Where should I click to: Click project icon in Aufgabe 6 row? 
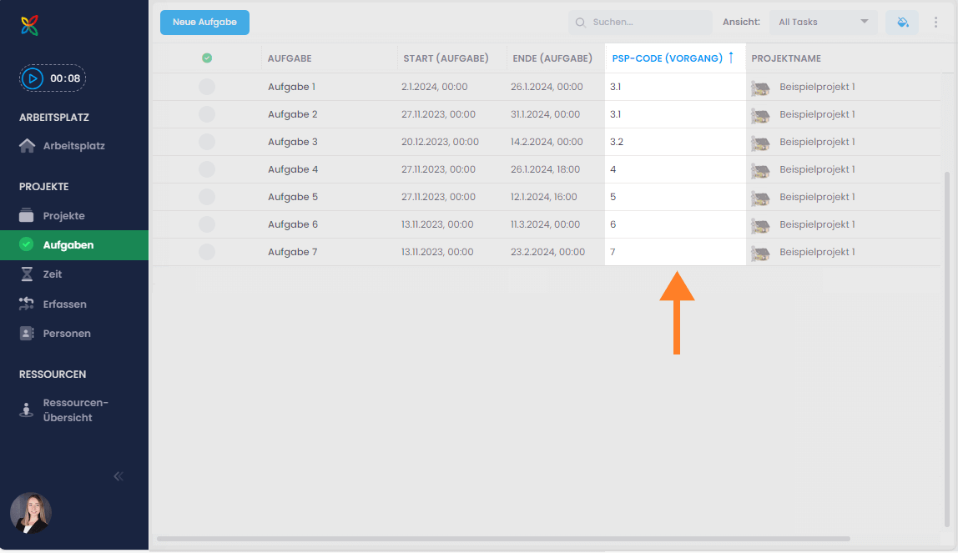pyautogui.click(x=761, y=225)
